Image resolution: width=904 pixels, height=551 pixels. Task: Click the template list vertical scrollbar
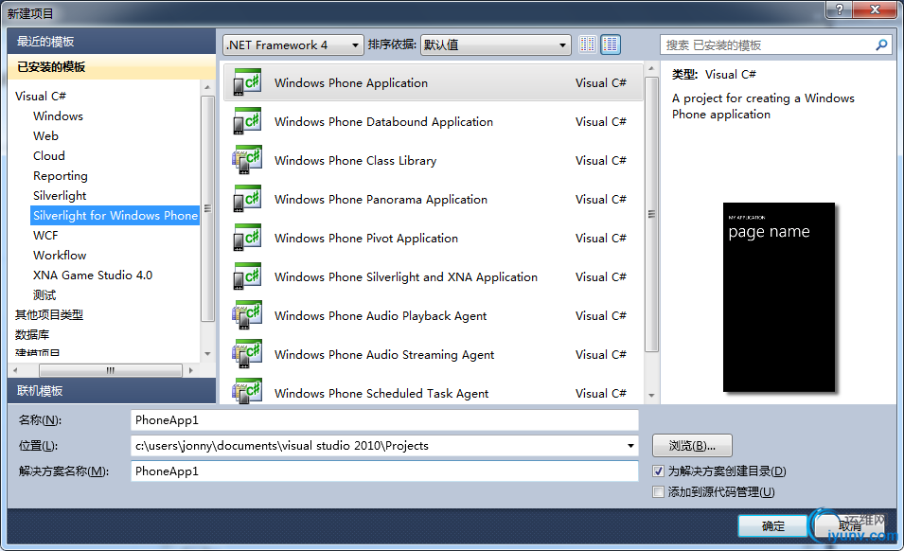[651, 214]
